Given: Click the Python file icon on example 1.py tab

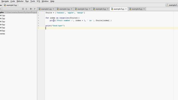Looking at the screenshot, I should (x=39, y=9).
